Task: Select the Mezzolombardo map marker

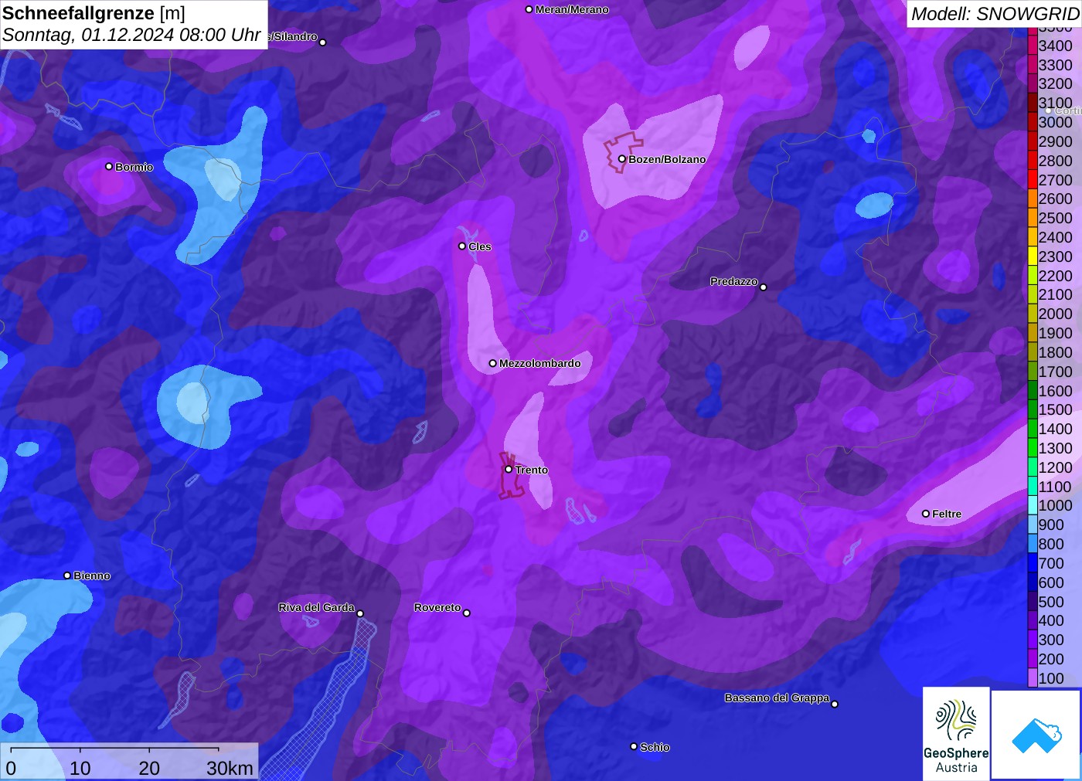Action: (x=492, y=363)
